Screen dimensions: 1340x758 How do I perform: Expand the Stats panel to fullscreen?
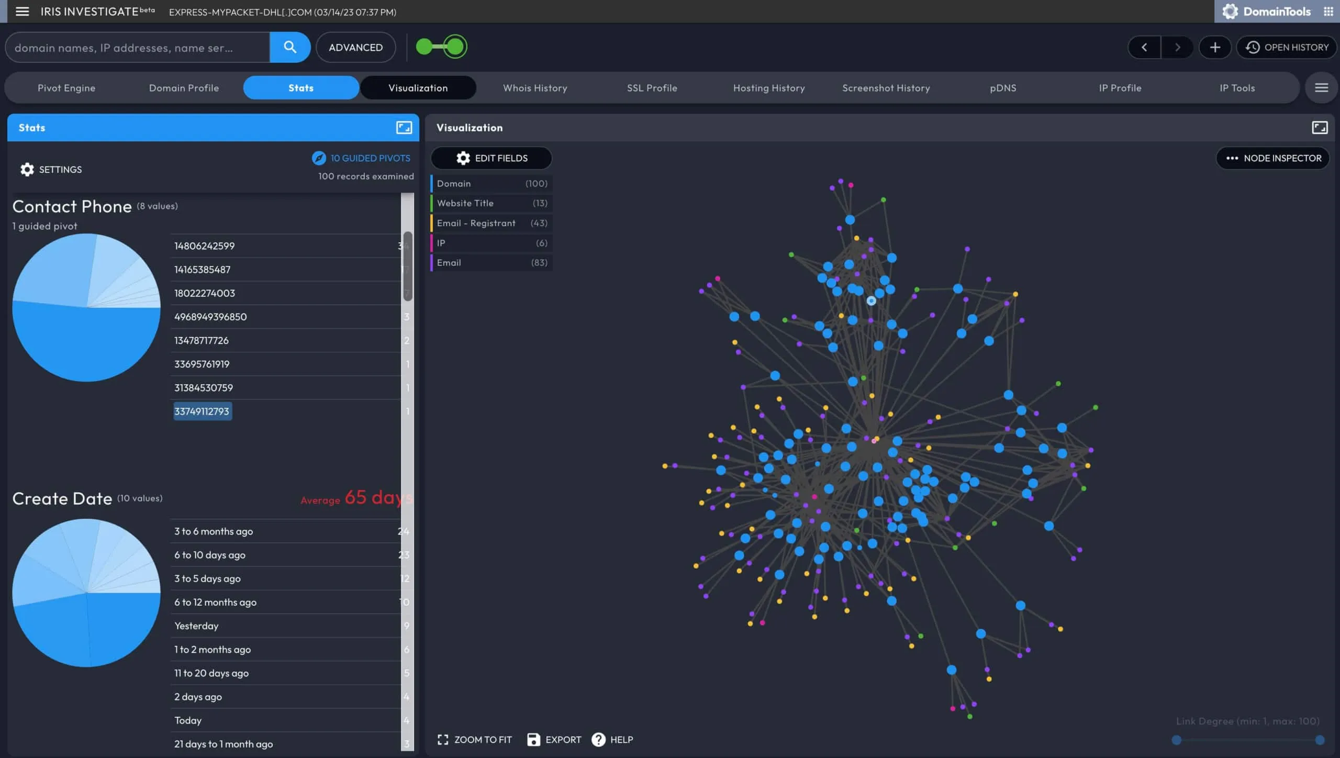(404, 127)
